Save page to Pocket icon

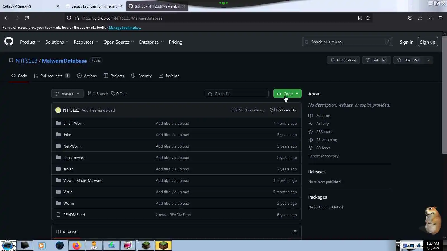[x=410, y=18]
